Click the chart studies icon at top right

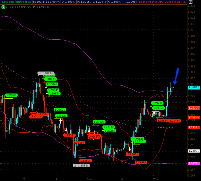point(198,2)
